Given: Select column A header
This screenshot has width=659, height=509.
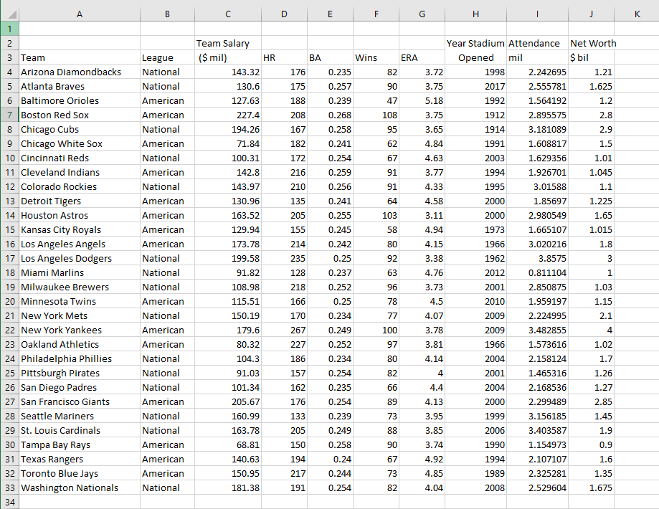Looking at the screenshot, I should (x=79, y=13).
